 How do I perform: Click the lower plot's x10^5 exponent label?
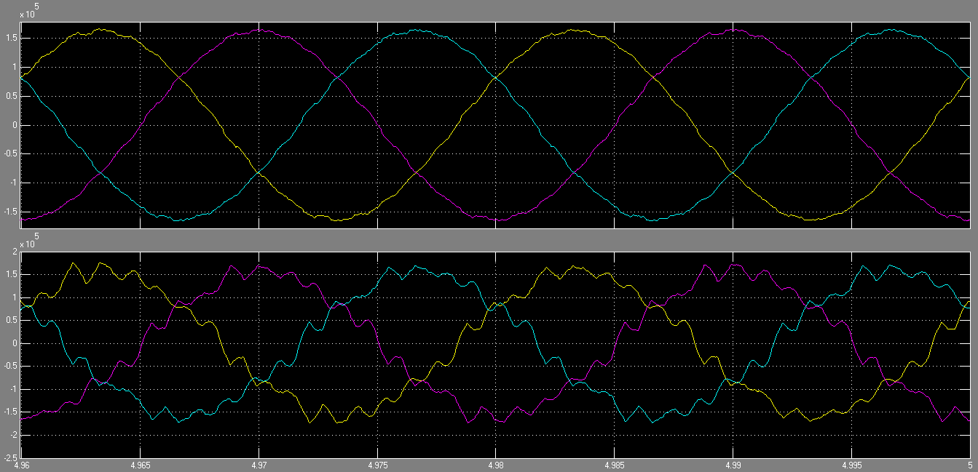[29, 241]
